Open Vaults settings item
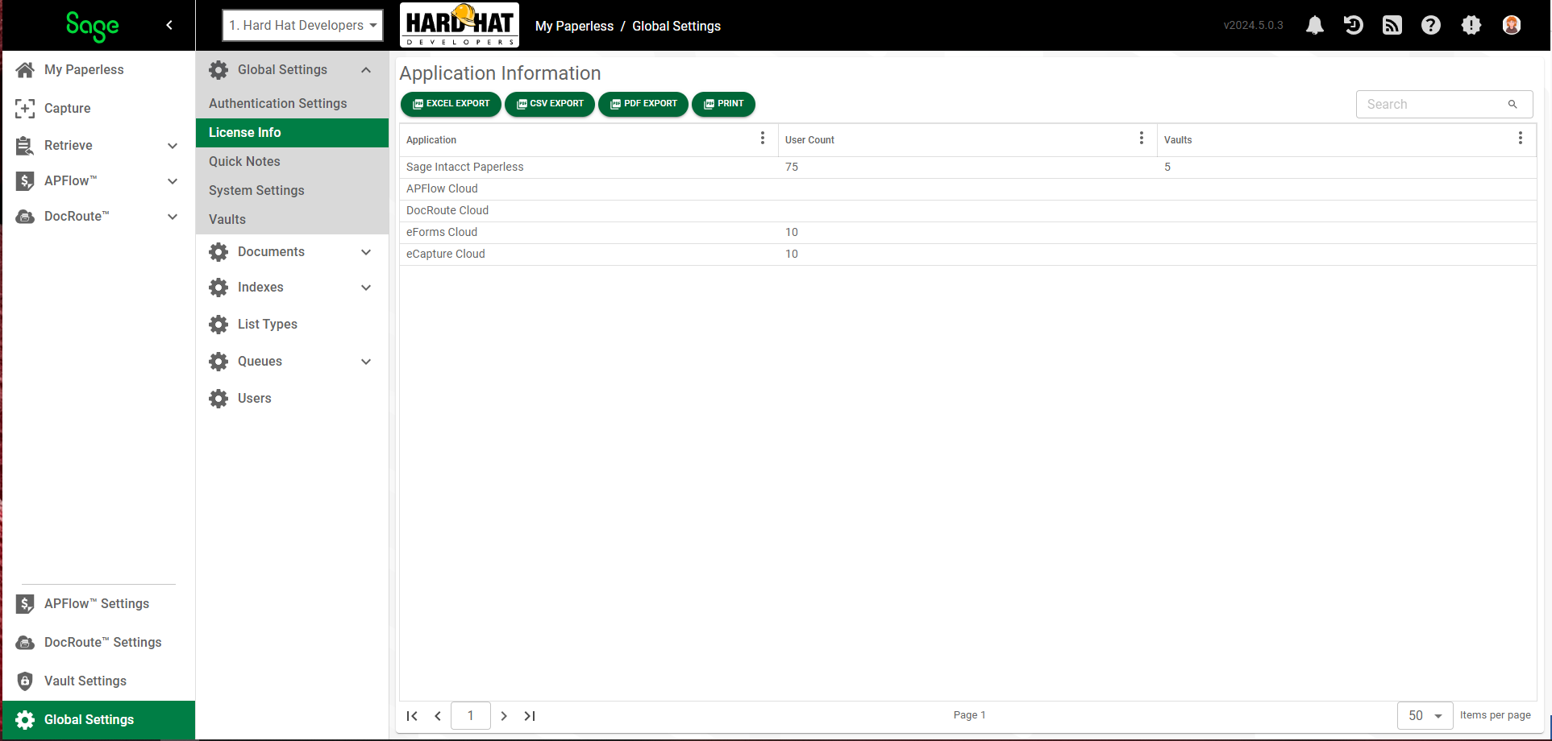 292,219
